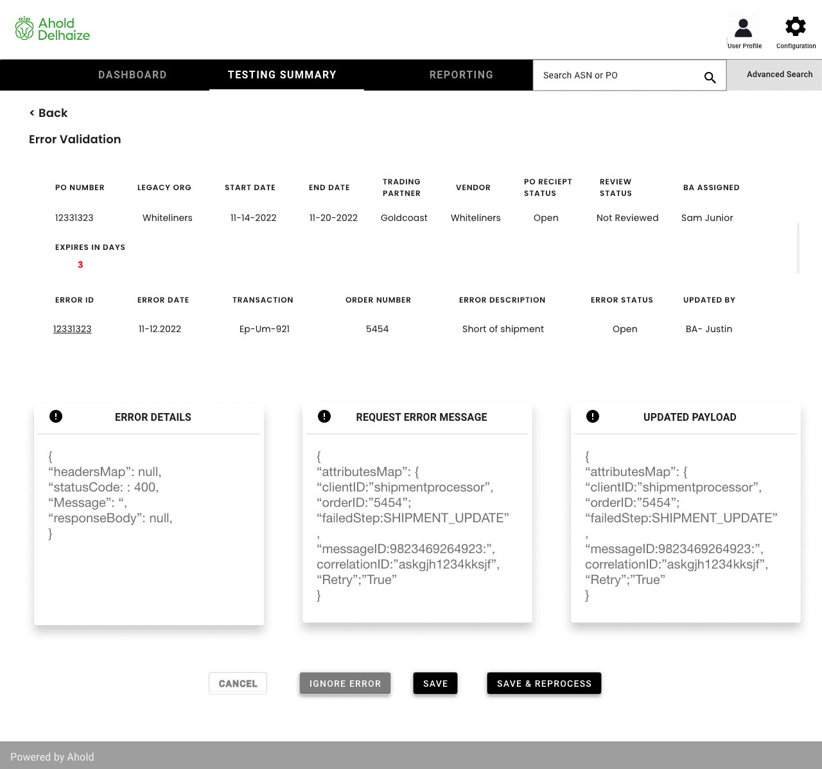Click the end date 11-20-2022
This screenshot has width=822, height=769.
tap(333, 218)
